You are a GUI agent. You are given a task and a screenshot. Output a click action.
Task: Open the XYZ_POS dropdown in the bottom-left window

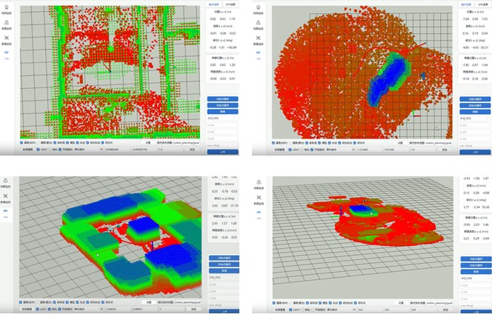224,278
